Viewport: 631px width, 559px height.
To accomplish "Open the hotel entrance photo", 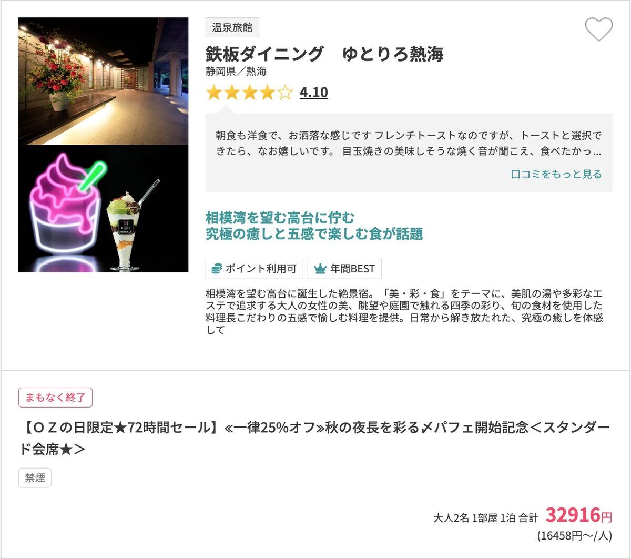I will pyautogui.click(x=103, y=81).
